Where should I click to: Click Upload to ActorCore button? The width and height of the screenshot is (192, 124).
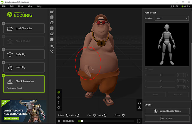[x=168, y=111]
